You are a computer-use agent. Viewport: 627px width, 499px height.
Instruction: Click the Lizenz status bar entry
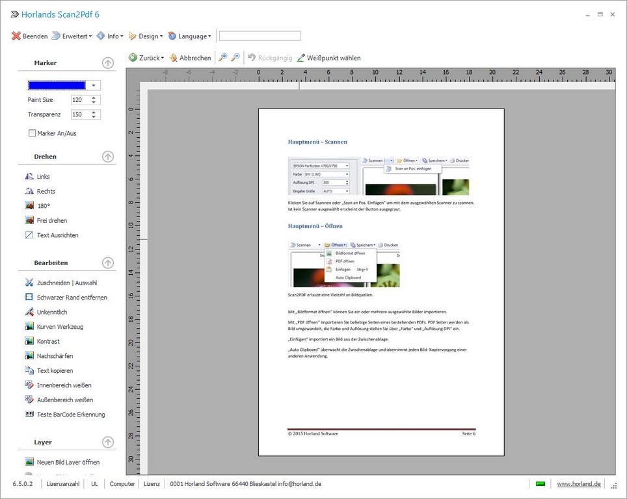152,484
